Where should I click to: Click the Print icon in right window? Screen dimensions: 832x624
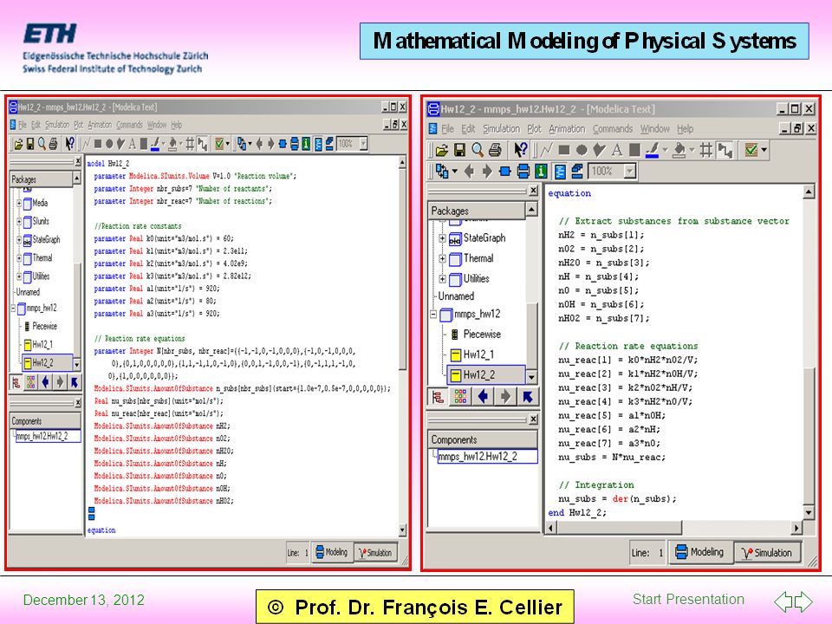495,151
